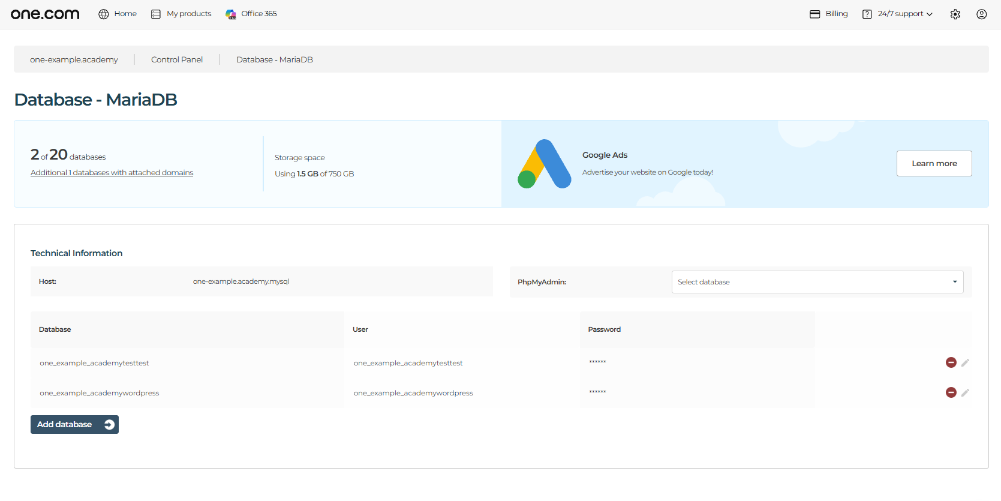This screenshot has width=1001, height=501.
Task: Open the Billing page
Action: point(829,14)
